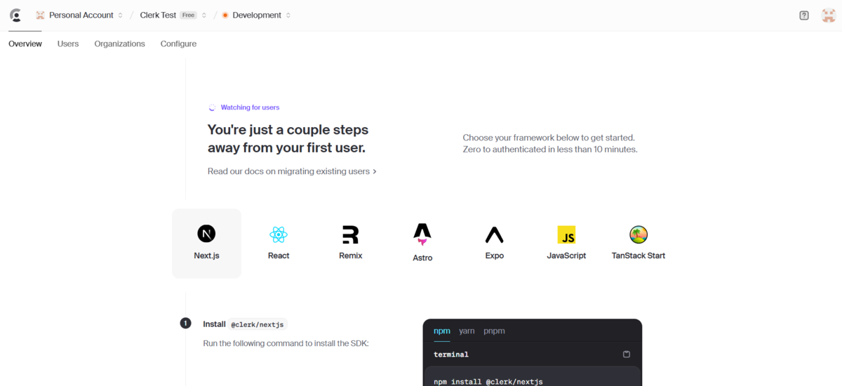Open the help question mark icon

[x=804, y=15]
